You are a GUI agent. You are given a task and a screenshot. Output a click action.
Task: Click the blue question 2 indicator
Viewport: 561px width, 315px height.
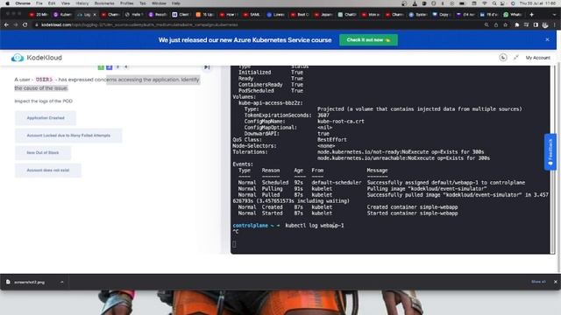coord(109,67)
